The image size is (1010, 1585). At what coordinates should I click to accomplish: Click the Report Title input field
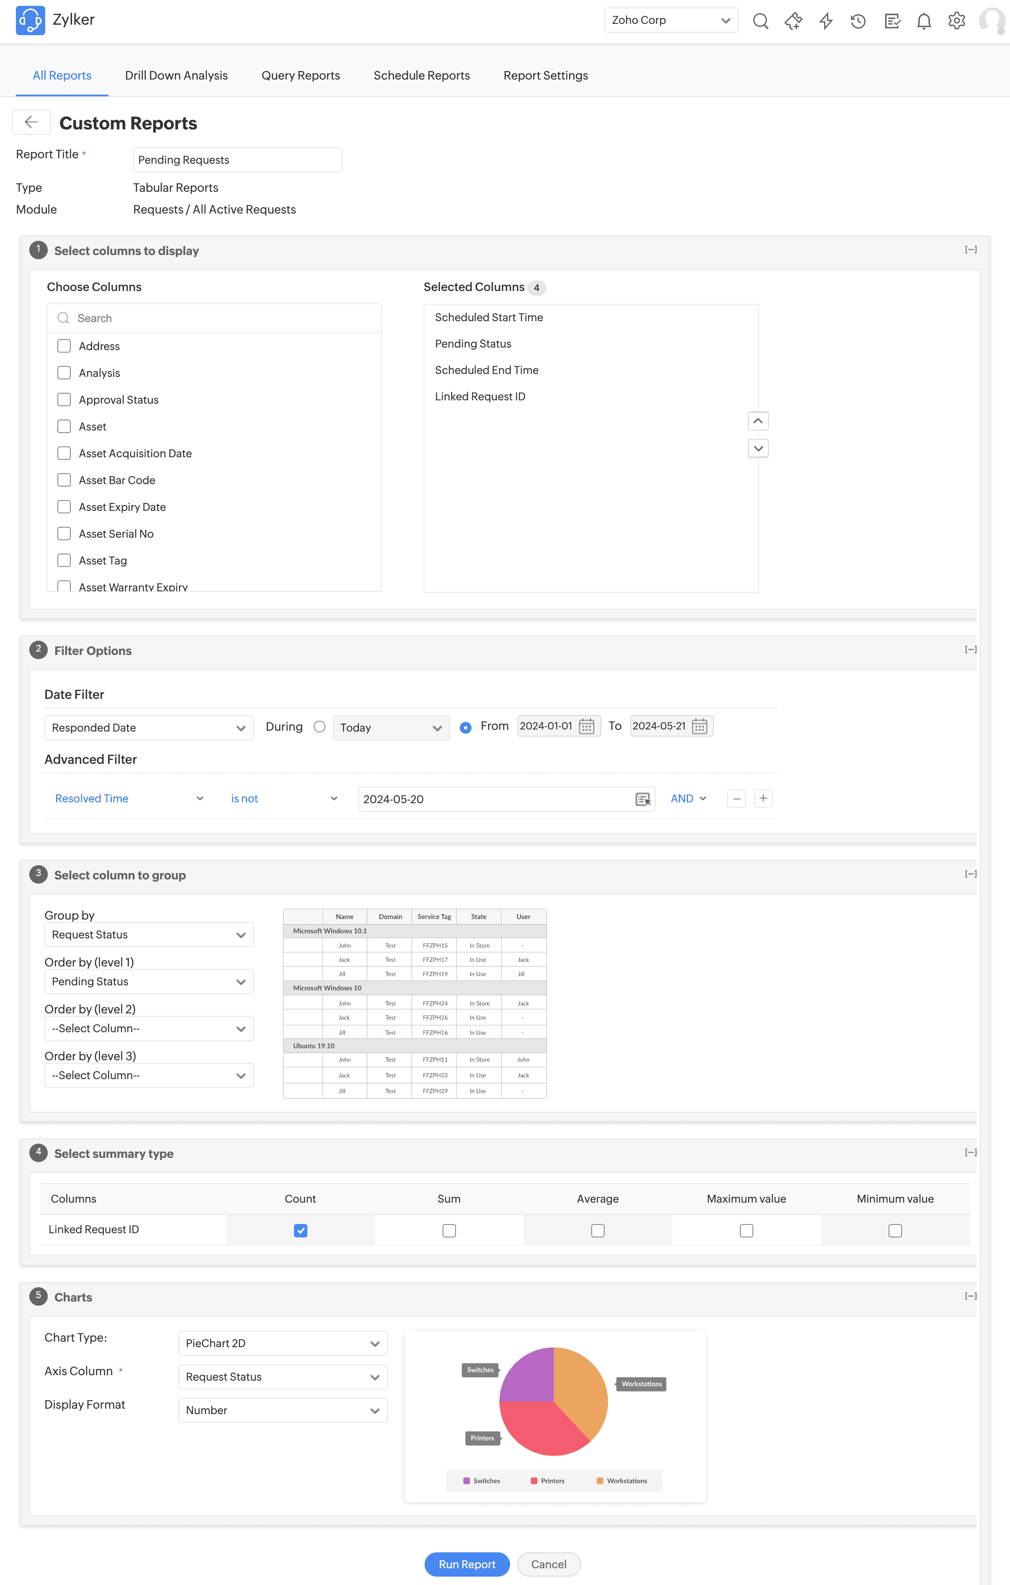click(237, 160)
